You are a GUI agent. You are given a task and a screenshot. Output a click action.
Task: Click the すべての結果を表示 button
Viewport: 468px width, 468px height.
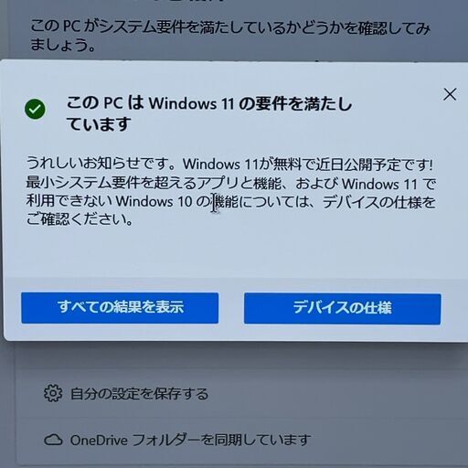coord(120,308)
